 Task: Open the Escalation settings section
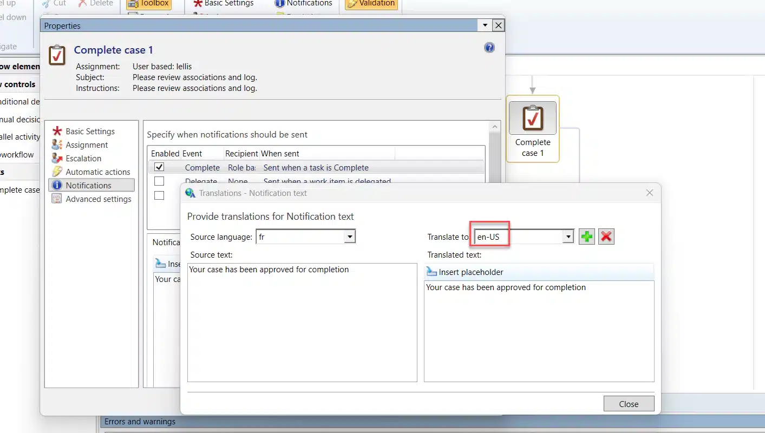point(83,159)
